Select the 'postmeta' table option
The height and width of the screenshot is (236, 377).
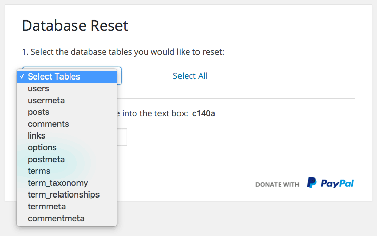pyautogui.click(x=46, y=160)
